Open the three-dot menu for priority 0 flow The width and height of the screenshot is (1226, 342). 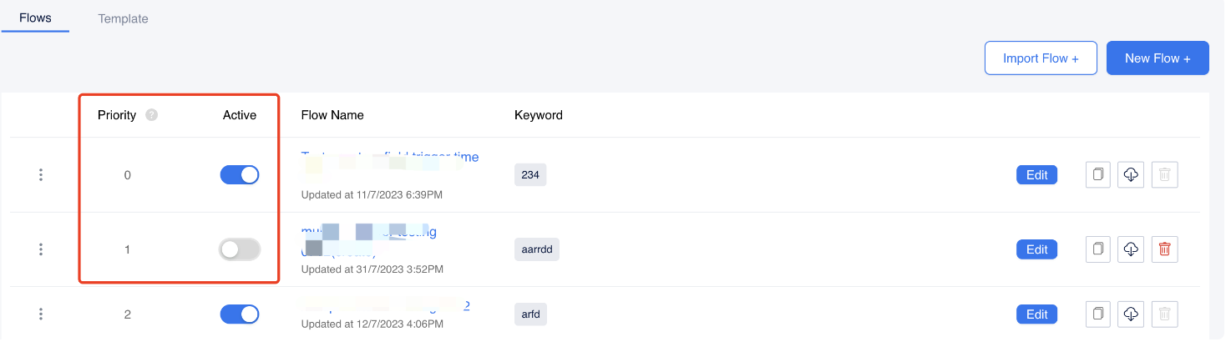click(40, 175)
